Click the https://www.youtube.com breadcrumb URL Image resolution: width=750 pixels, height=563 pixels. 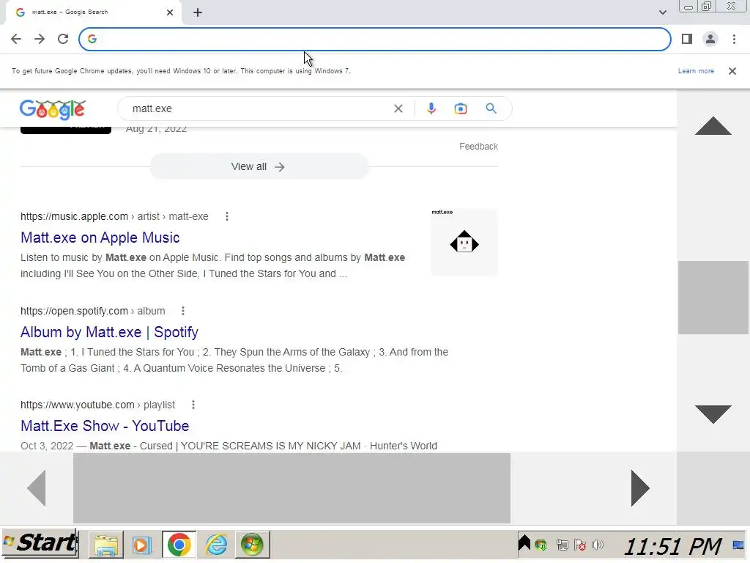[x=78, y=405]
